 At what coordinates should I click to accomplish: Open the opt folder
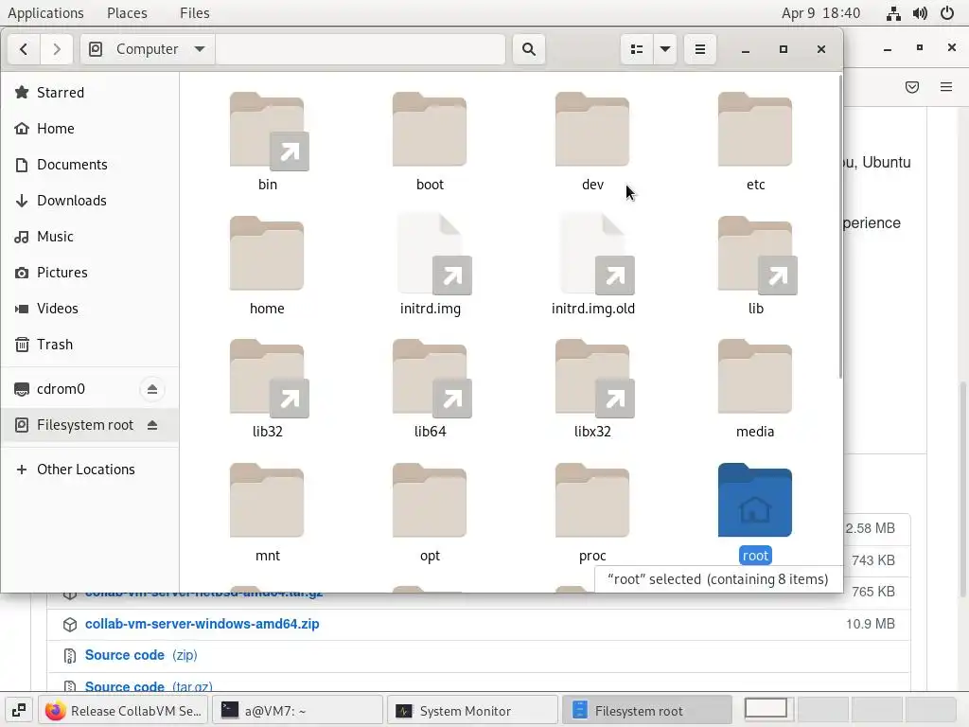click(x=430, y=500)
